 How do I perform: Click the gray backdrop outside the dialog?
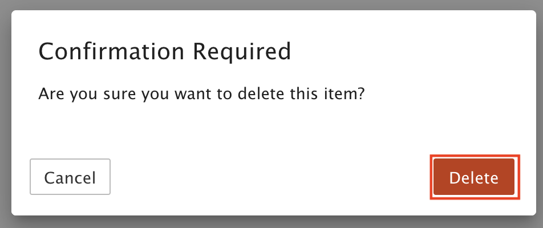click(271, 222)
